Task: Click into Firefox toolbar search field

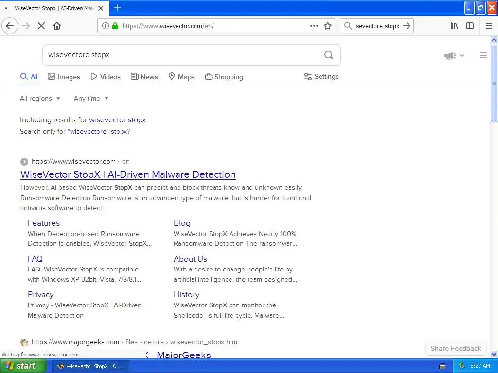Action: point(377,26)
